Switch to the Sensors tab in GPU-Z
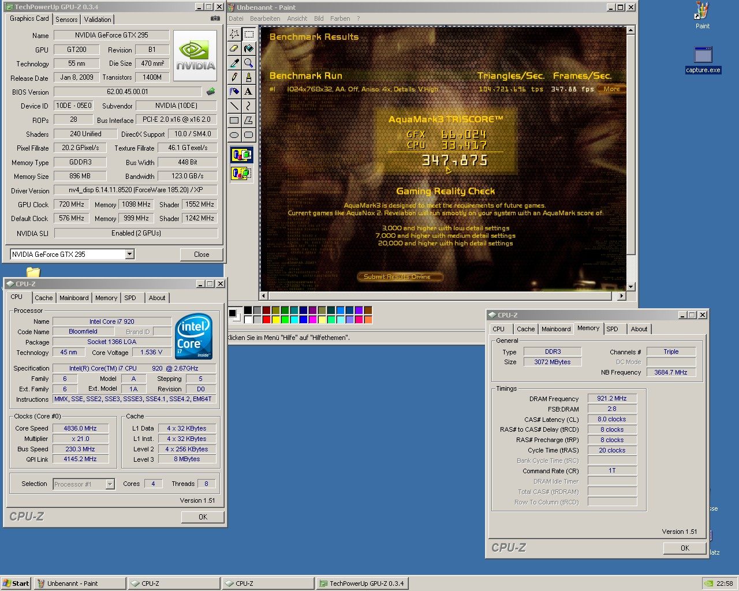This screenshot has height=591, width=739. point(66,19)
